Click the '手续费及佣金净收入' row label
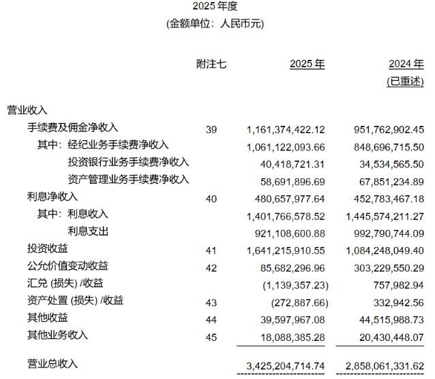 tap(72, 127)
